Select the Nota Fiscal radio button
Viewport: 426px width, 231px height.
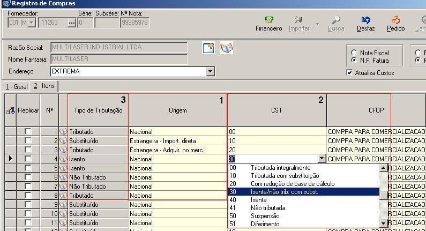(x=354, y=53)
